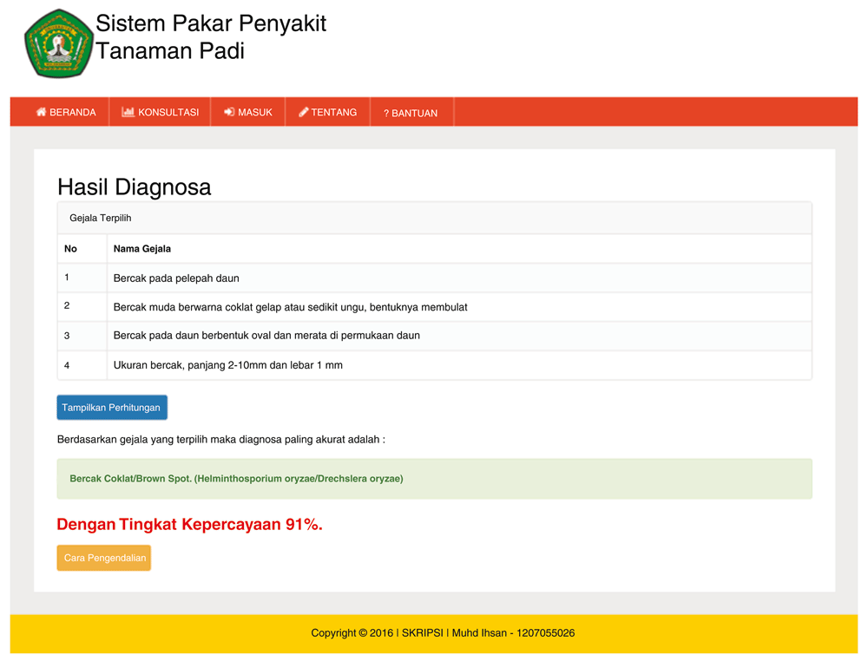
Task: Click the pencil icon for Tentang
Action: point(303,112)
